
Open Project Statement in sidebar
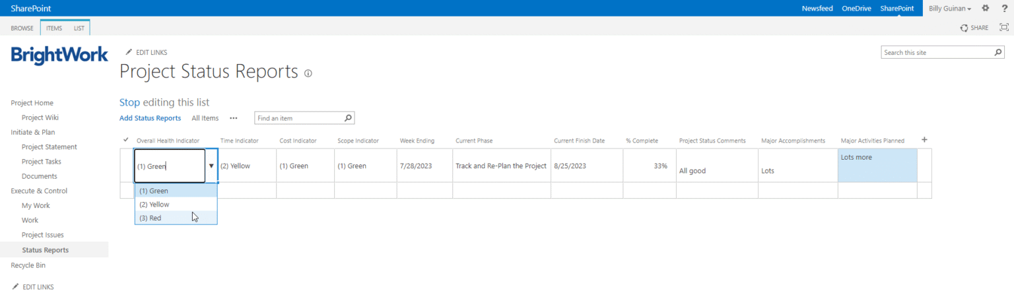50,147
